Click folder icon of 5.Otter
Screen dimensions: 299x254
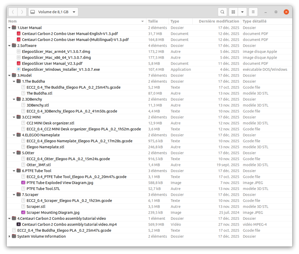[x=19, y=153]
